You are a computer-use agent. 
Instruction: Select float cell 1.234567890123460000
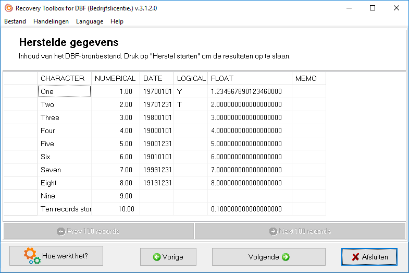[x=250, y=91]
